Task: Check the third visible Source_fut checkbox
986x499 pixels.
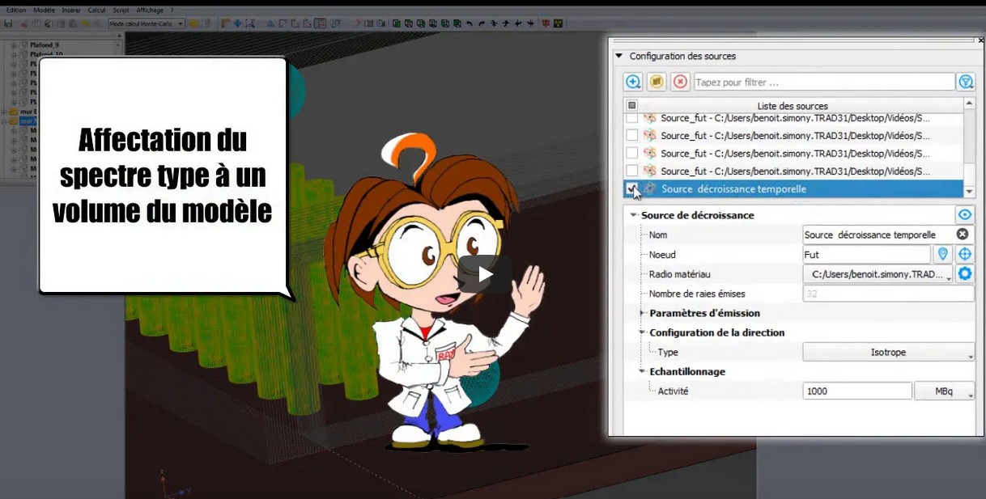Action: tap(632, 153)
